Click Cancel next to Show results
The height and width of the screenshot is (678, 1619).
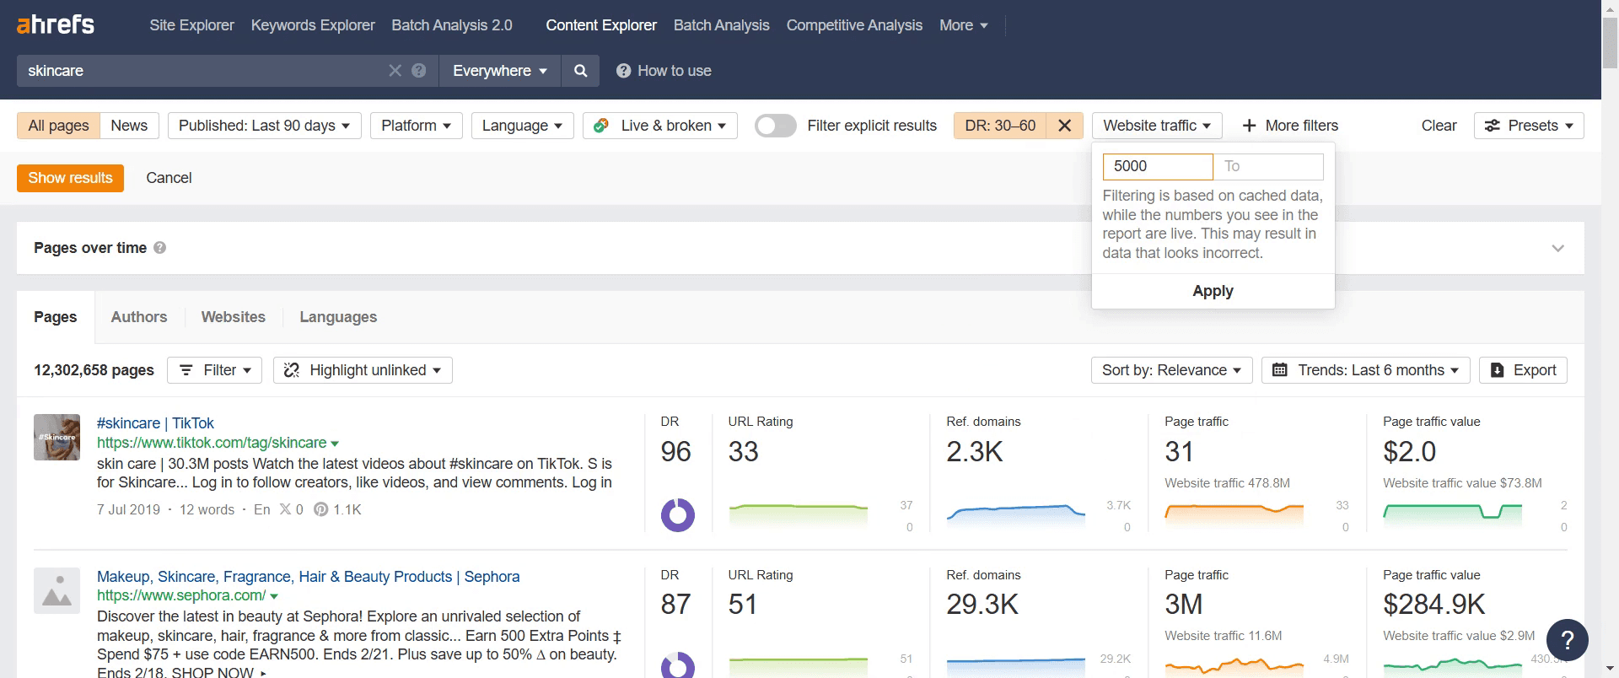pos(169,178)
